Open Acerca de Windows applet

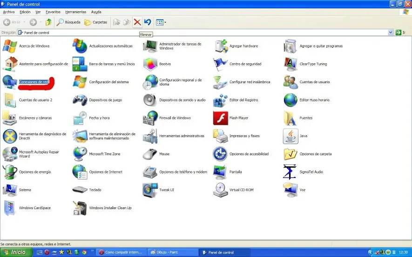pos(10,46)
